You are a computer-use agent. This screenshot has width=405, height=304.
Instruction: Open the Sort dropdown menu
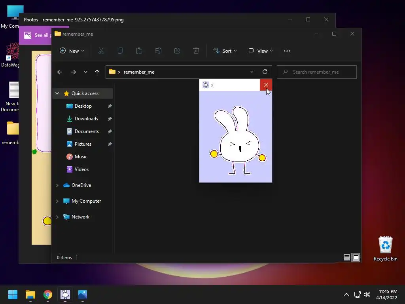coord(225,51)
